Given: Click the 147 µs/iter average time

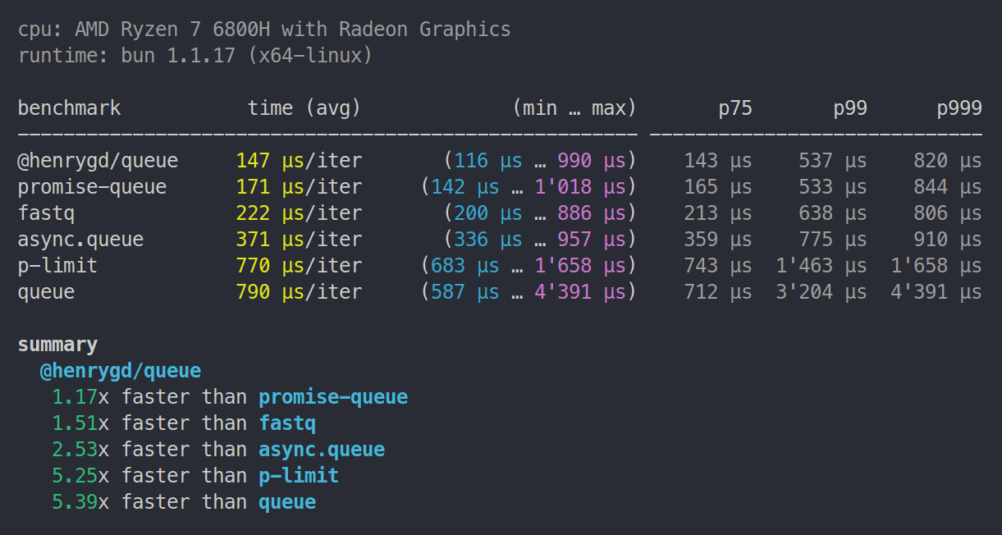Looking at the screenshot, I should point(299,161).
